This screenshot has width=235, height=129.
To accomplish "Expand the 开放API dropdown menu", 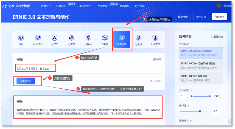I will (x=61, y=6).
